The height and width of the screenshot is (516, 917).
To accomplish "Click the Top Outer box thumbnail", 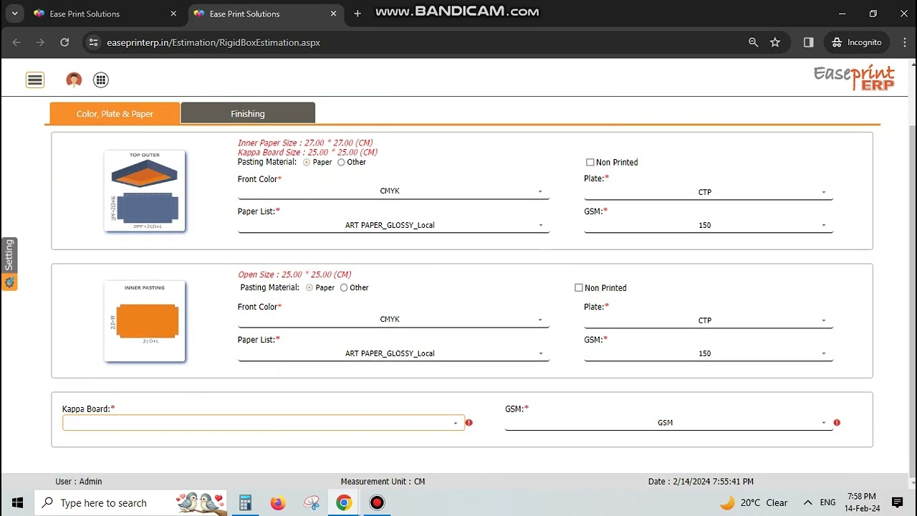I will tap(145, 191).
